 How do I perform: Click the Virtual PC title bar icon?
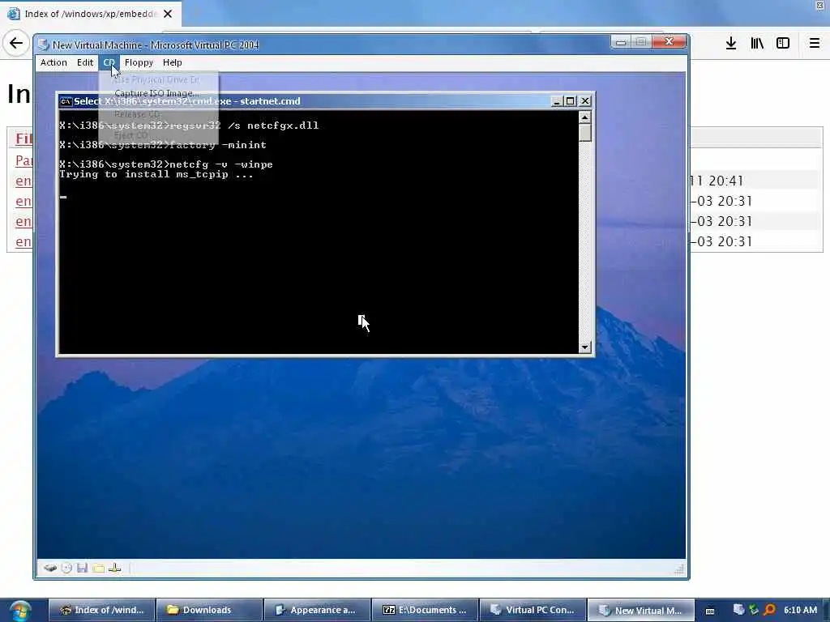[44, 45]
